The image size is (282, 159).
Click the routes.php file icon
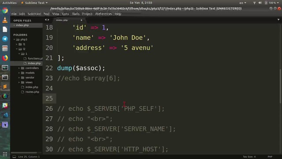point(22,92)
